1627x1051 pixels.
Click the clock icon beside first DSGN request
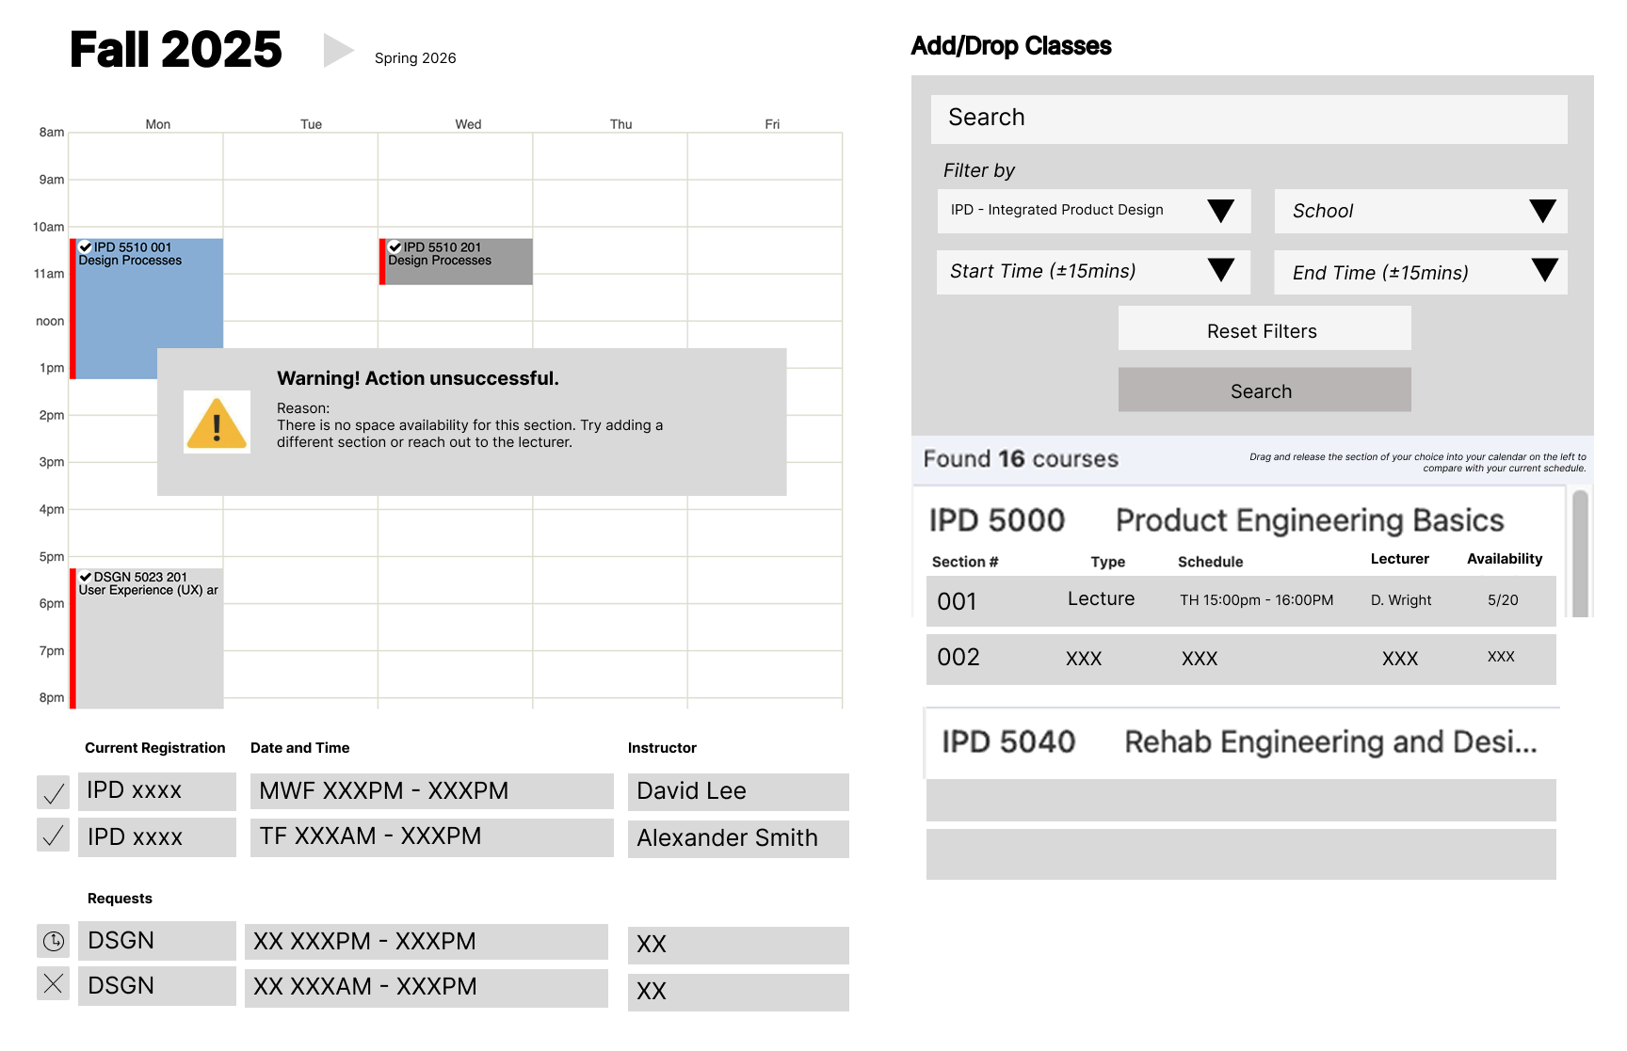tap(54, 940)
